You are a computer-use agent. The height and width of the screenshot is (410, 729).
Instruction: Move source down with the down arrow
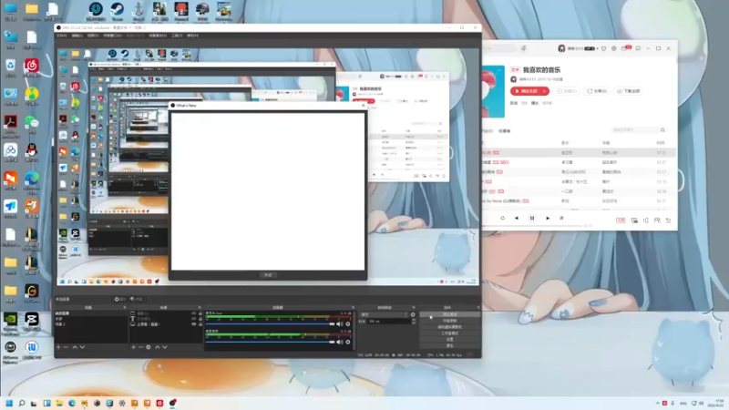(165, 347)
